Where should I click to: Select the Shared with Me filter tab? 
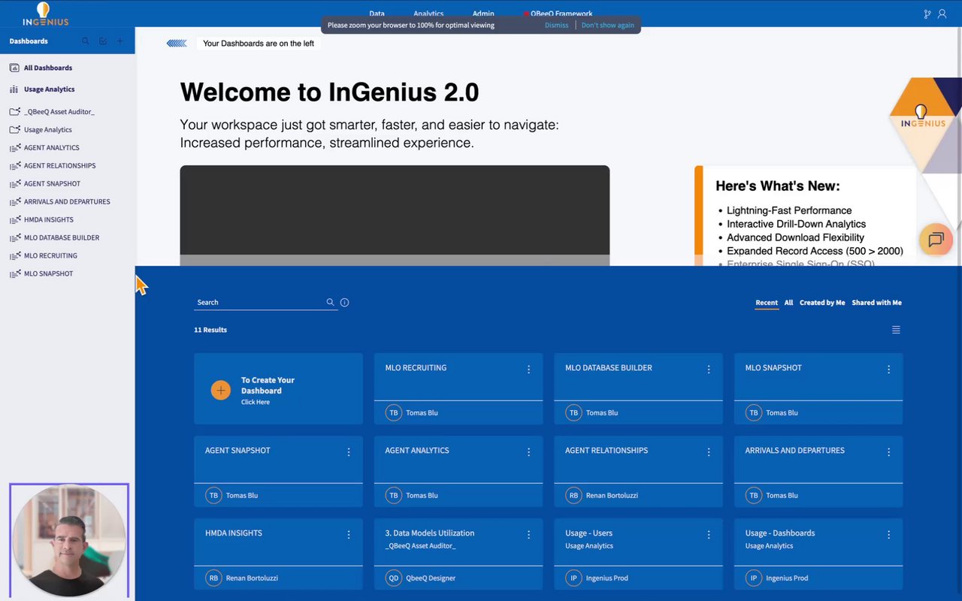tap(876, 303)
